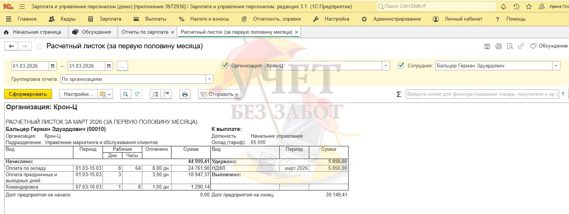
Task: Open notifications bell icon
Action: (503, 6)
